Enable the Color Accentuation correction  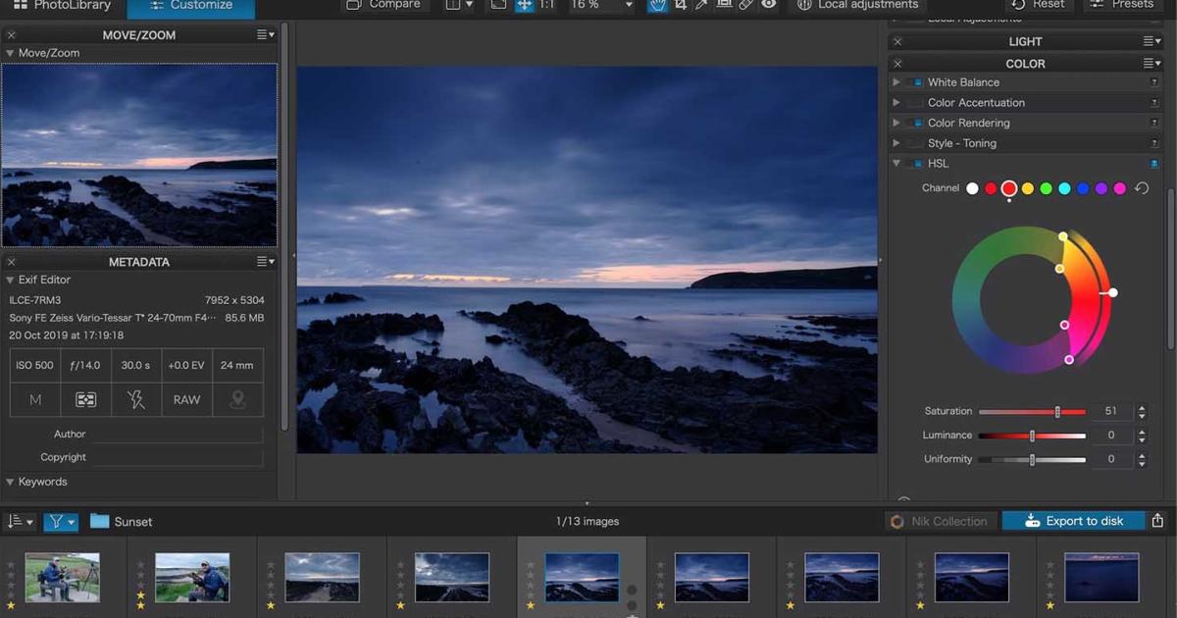(x=918, y=103)
